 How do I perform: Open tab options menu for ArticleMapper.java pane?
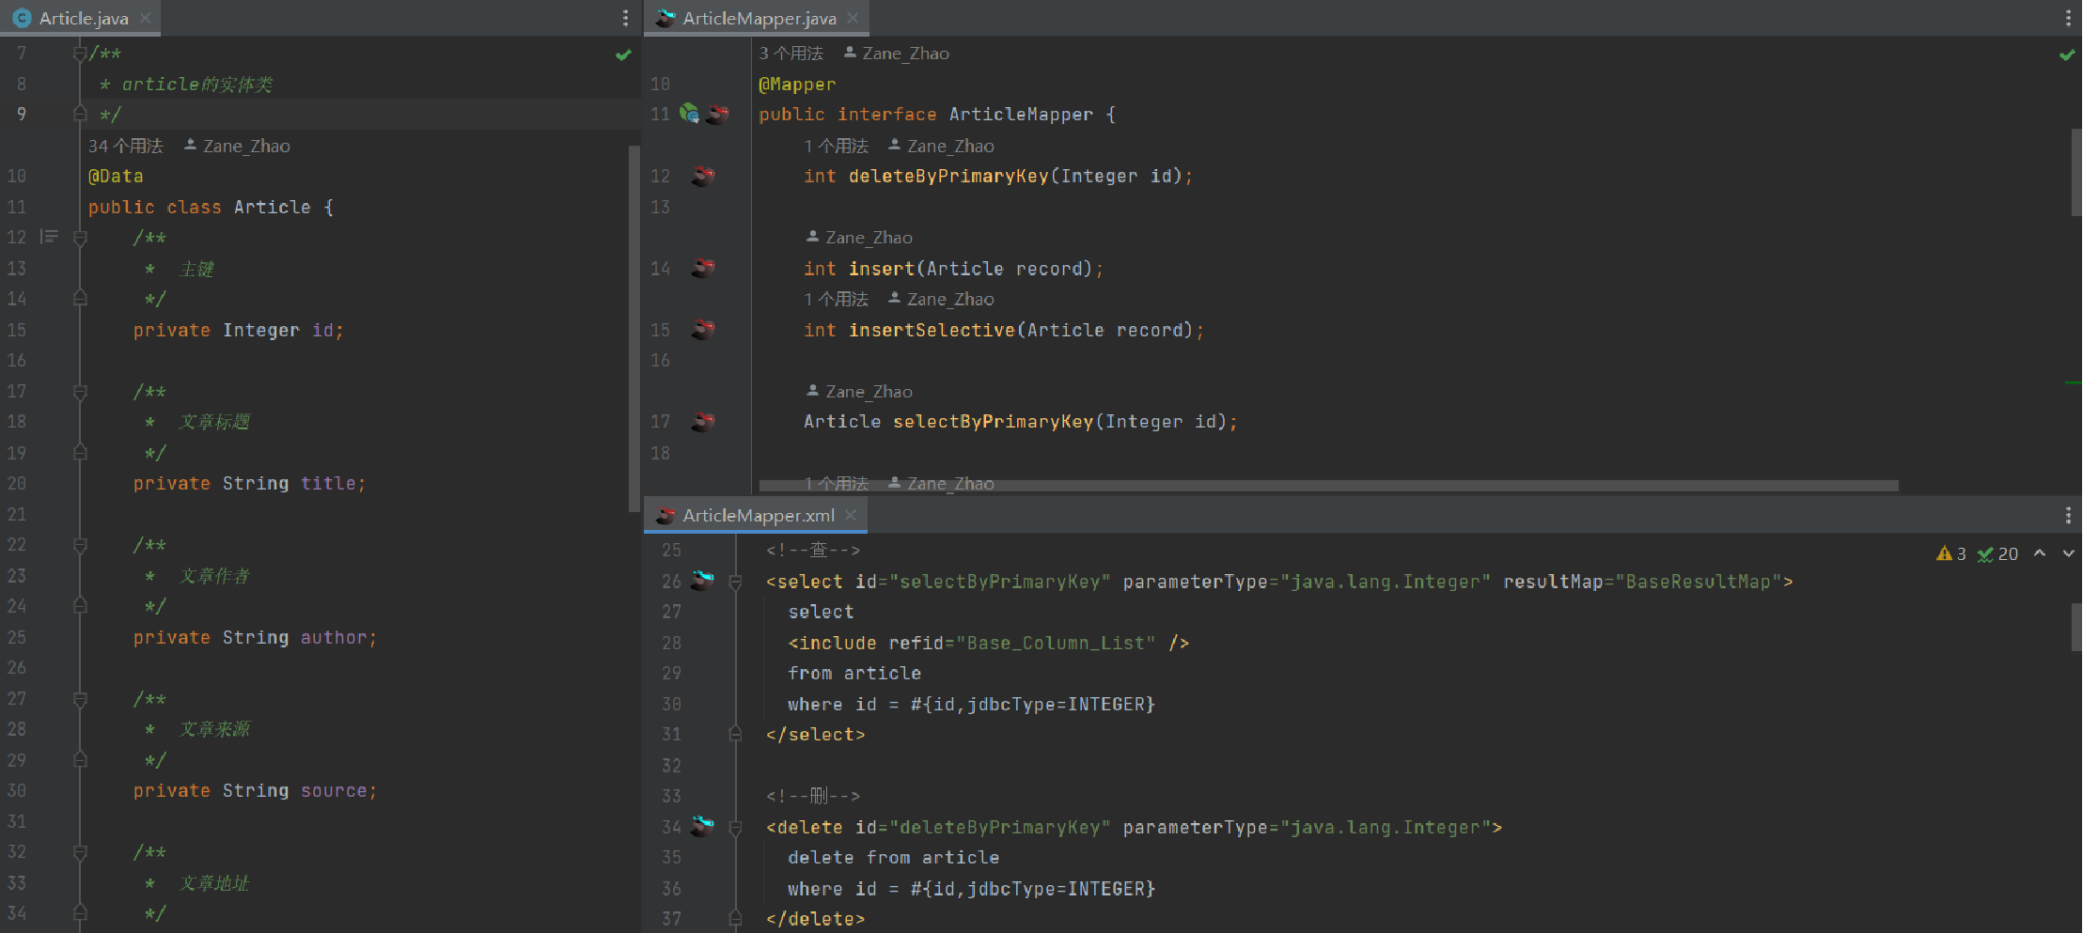2068,18
